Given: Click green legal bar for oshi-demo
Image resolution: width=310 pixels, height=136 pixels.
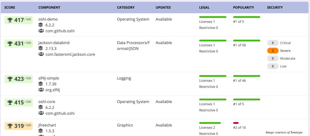Looking at the screenshot, I should click(213, 17).
